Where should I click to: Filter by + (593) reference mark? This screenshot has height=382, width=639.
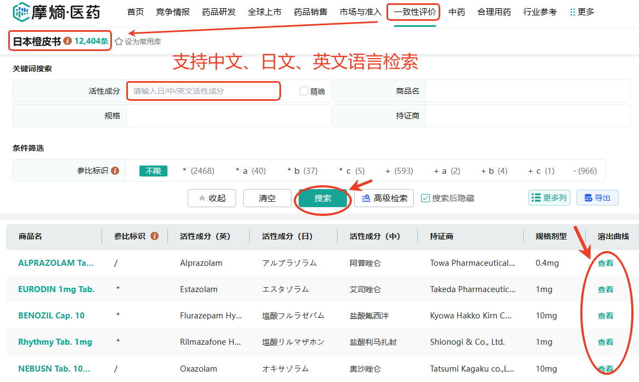coord(399,171)
